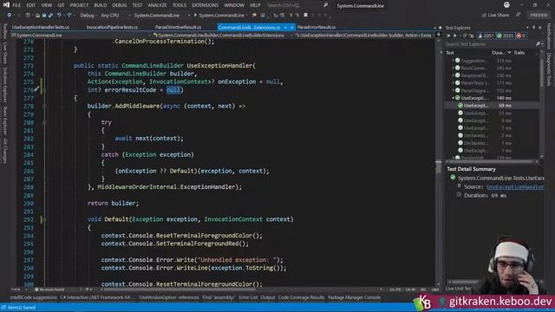The width and height of the screenshot is (555, 312).
Task: Click the pin icon on CommandLineBuilderExtensions tab
Action: (x=285, y=27)
